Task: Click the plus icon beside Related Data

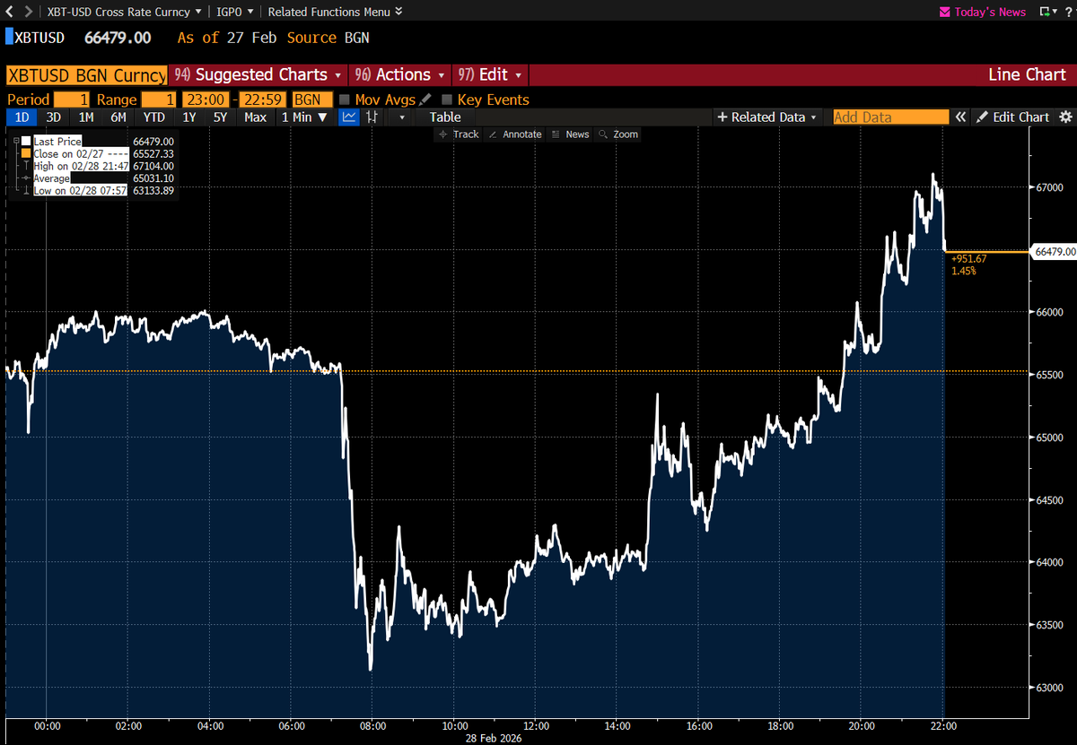Action: tap(722, 117)
